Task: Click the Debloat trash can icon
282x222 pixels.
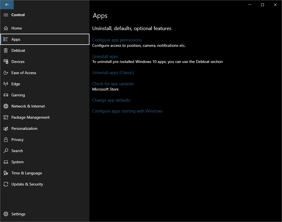Action: point(6,50)
